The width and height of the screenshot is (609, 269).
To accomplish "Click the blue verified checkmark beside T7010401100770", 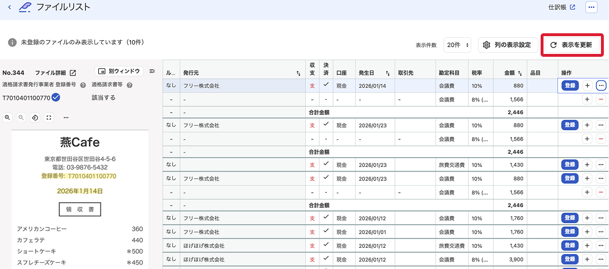I will tap(56, 98).
